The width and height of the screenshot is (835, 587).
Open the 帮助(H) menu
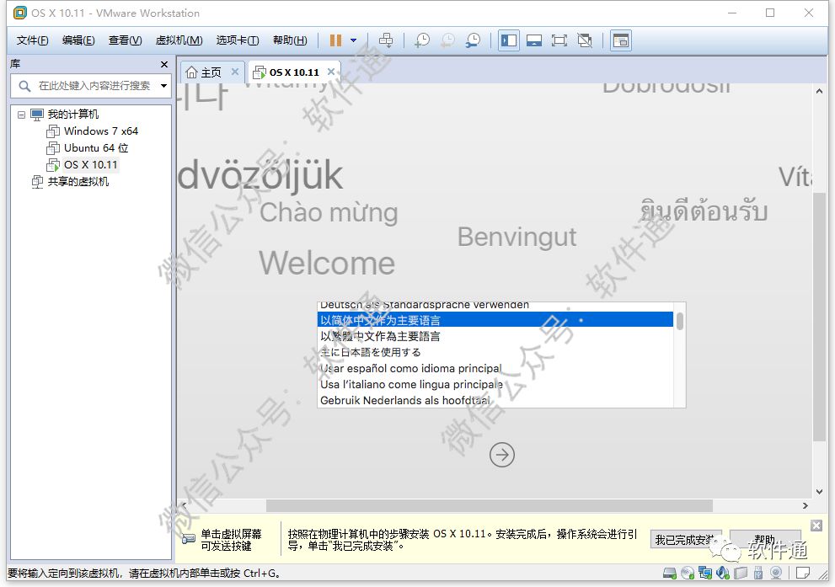(x=290, y=40)
